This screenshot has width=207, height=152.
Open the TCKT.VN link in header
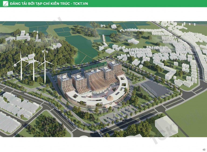point(80,3)
